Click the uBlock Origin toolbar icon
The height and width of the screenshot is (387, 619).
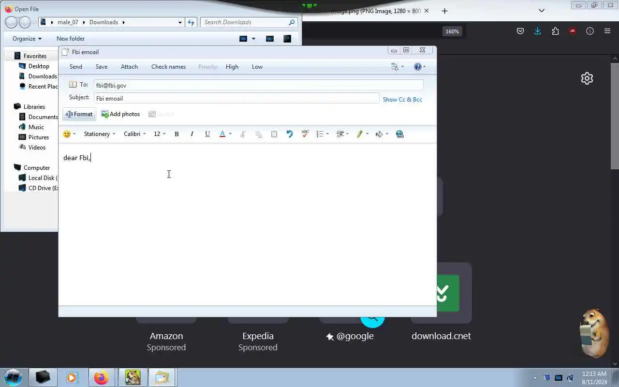click(573, 31)
